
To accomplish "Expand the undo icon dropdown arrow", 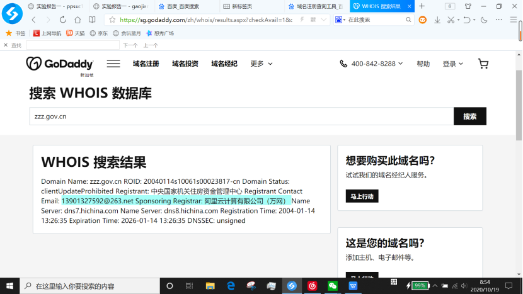I will [x=474, y=20].
